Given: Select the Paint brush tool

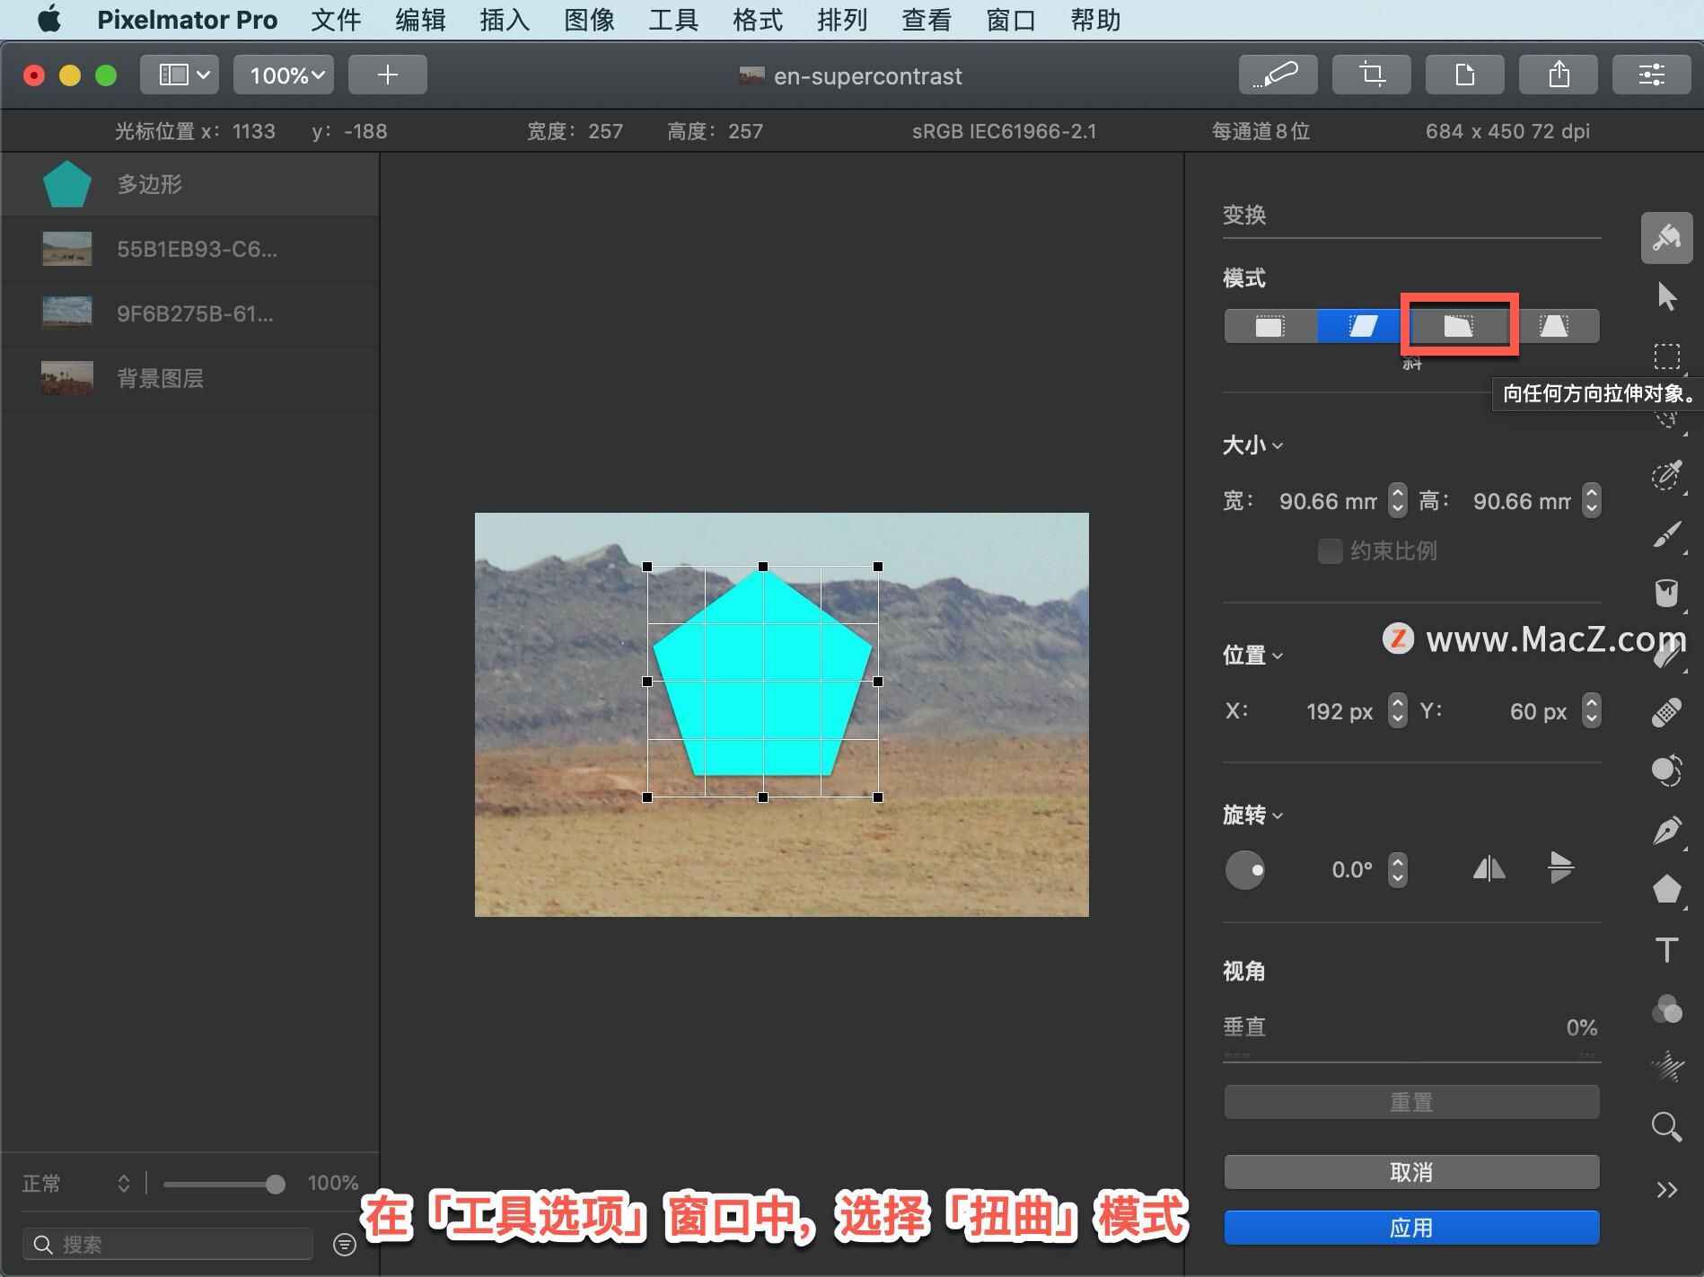Looking at the screenshot, I should tap(1666, 534).
